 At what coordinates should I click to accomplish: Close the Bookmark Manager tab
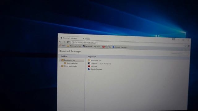pyautogui.click(x=84, y=39)
